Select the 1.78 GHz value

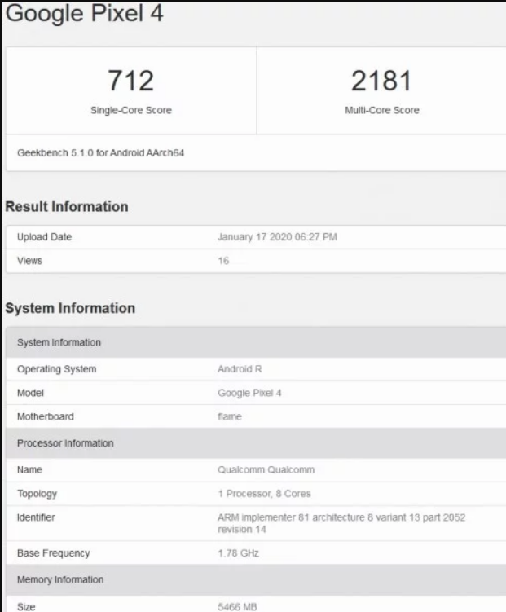pos(239,553)
